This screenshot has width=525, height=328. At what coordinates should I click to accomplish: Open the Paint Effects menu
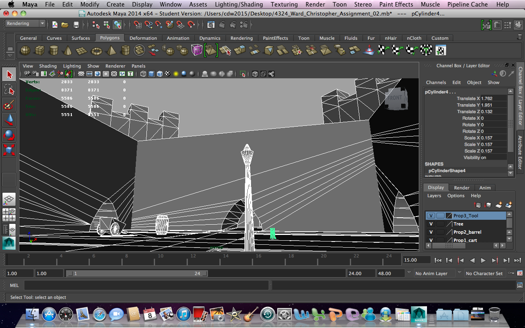(x=396, y=5)
